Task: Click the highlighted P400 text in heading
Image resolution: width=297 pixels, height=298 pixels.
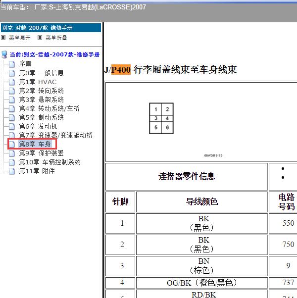Action: (121, 70)
